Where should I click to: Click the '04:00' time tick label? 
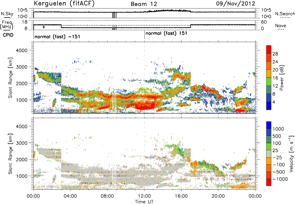70,196
